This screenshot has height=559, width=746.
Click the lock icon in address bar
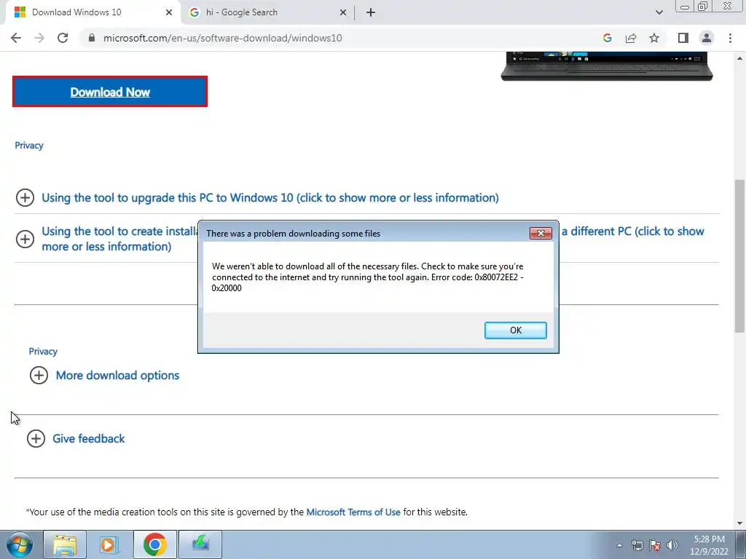(92, 38)
